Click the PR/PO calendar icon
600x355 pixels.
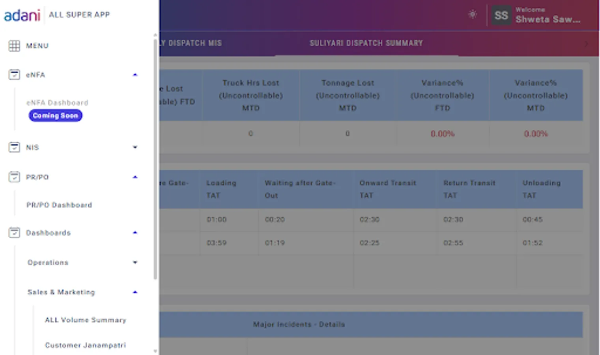[x=14, y=177]
